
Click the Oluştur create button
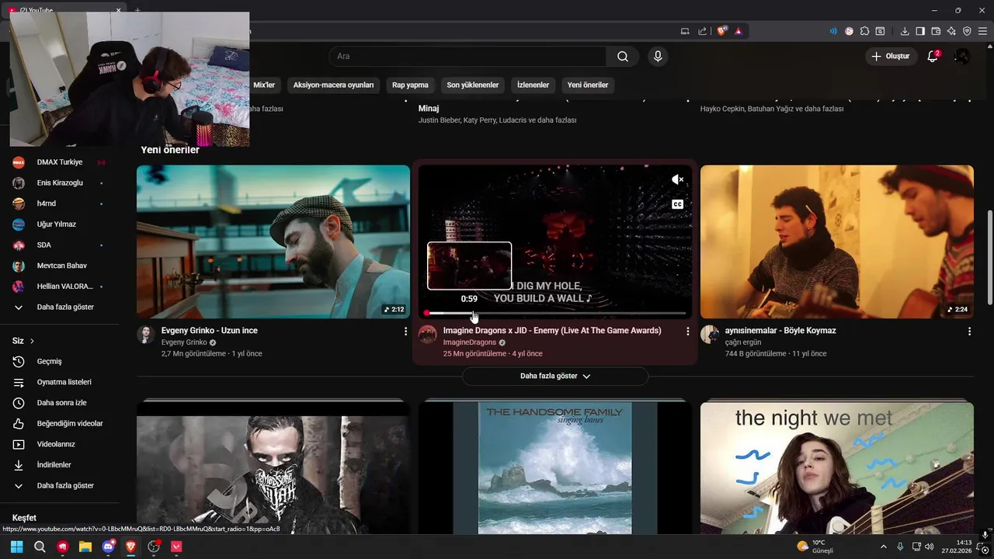891,57
